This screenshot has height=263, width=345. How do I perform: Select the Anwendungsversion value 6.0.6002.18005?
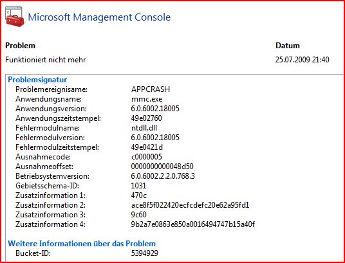click(155, 109)
